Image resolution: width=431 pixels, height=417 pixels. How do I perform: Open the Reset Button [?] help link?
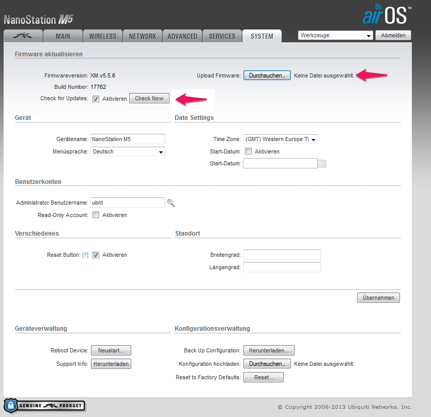85,255
